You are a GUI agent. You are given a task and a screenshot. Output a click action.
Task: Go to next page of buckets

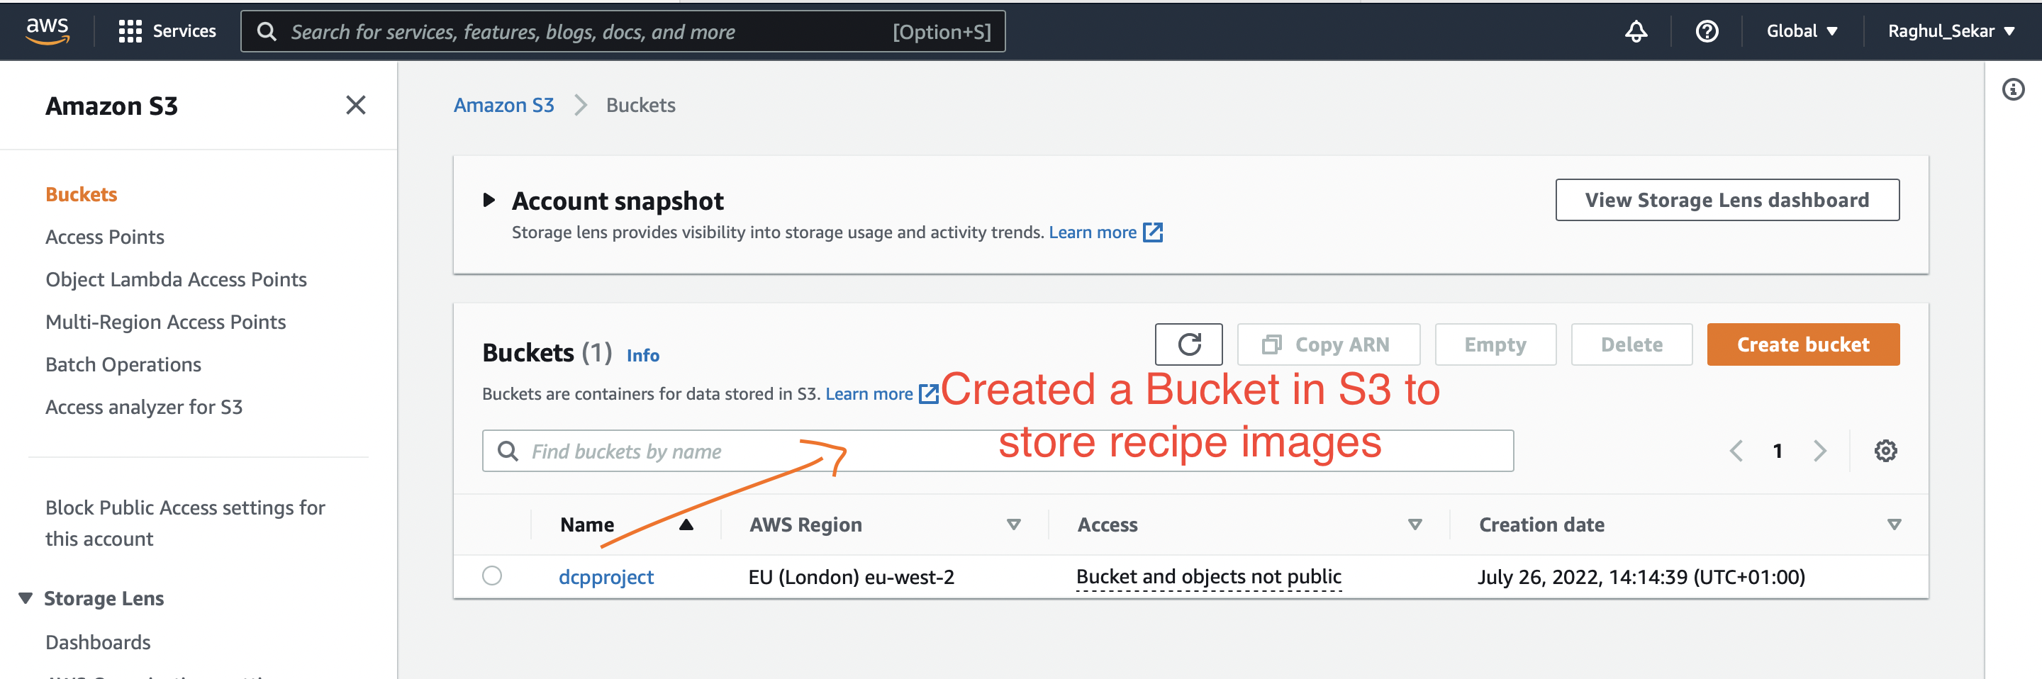pyautogui.click(x=1820, y=451)
